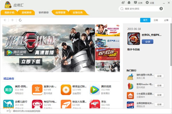Refresh the page with reload icon
This screenshot has height=114, width=172.
20,20
